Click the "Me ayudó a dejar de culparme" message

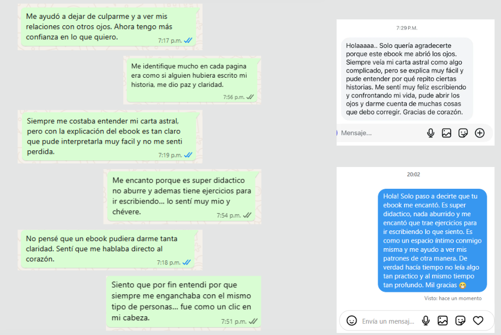[110, 26]
